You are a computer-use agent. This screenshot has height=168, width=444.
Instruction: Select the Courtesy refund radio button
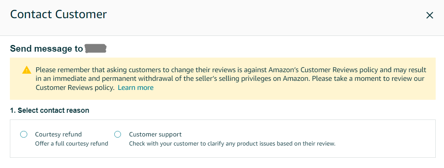pyautogui.click(x=24, y=134)
